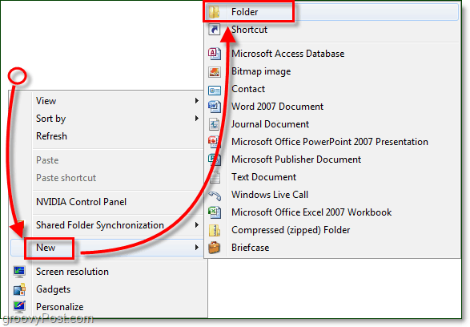470x327 pixels.
Task: Click the Shortcut arrow icon
Action: pos(215,30)
